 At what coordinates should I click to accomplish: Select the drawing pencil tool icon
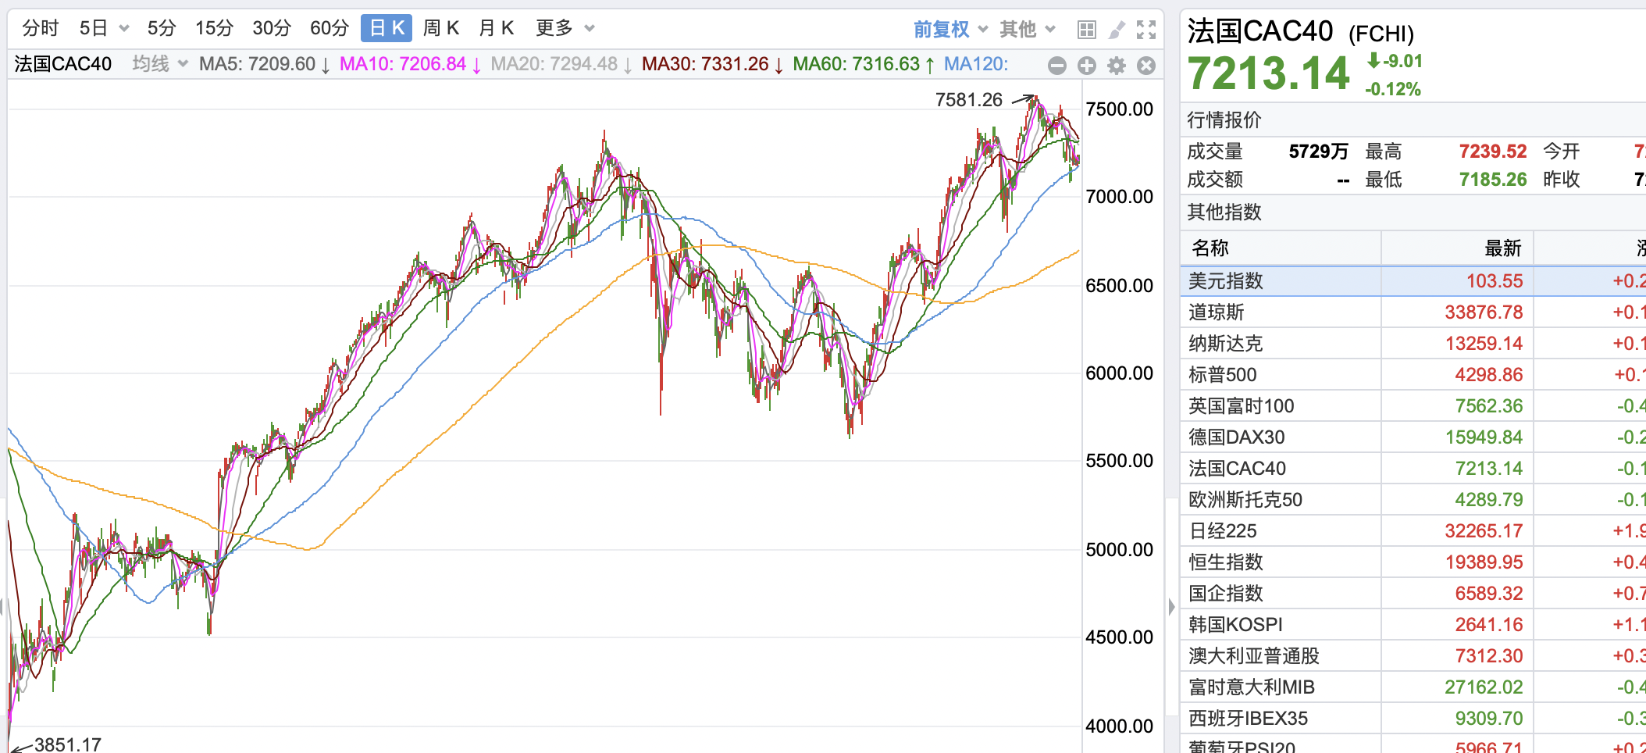[x=1117, y=30]
